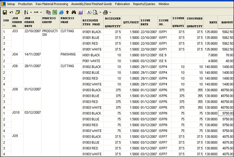Click the red up arrow icon
Image resolution: width=234 pixels, height=157 pixels.
(68, 12)
